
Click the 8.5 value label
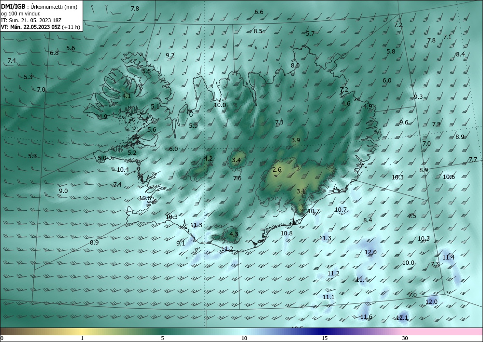point(258,31)
